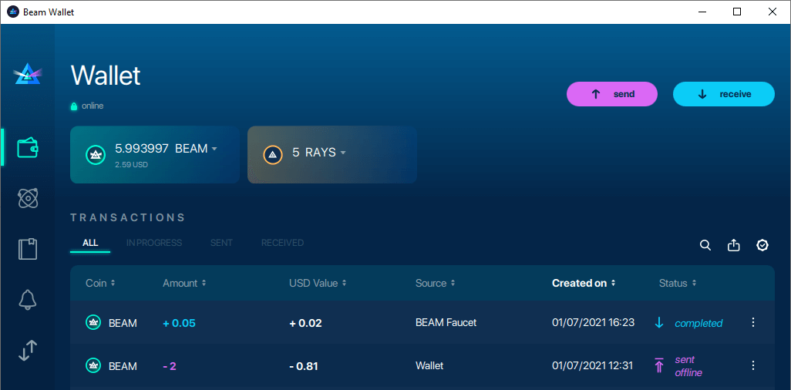Image resolution: width=791 pixels, height=390 pixels.
Task: Sort transactions by Amount column
Action: point(184,283)
